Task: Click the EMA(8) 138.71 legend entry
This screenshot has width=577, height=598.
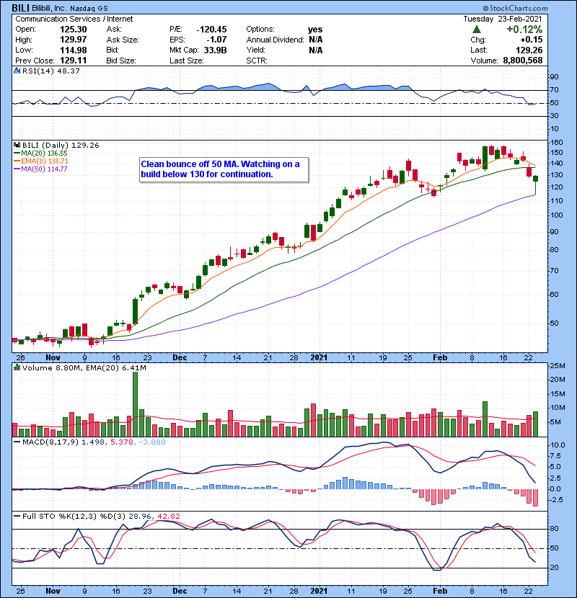Action: 41,161
